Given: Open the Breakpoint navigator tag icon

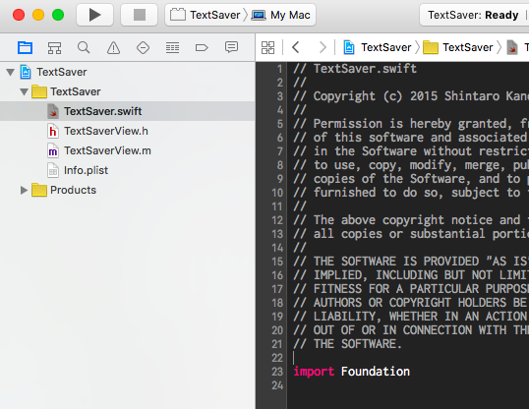Looking at the screenshot, I should pyautogui.click(x=202, y=47).
